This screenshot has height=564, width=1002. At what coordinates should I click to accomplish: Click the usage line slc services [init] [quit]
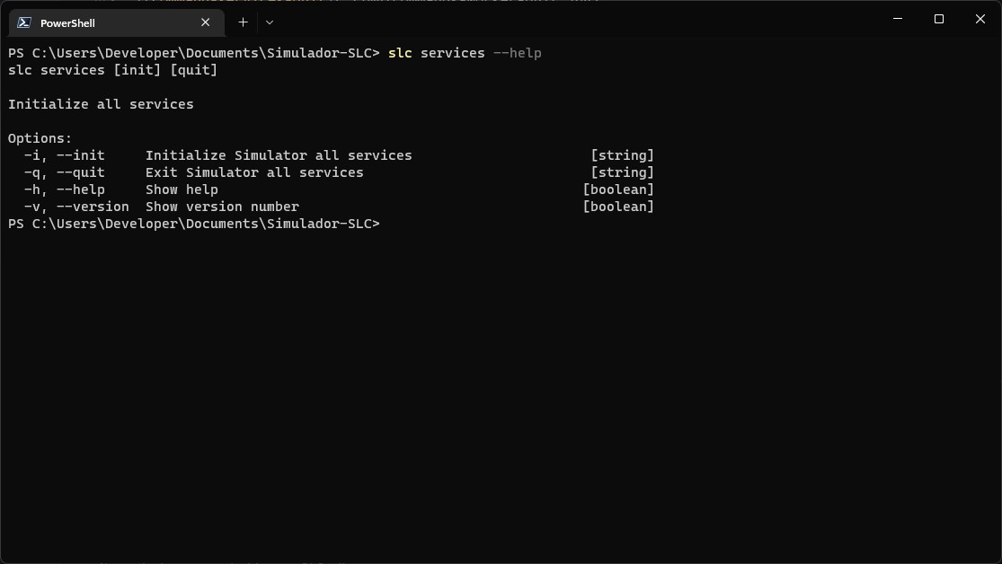(113, 69)
